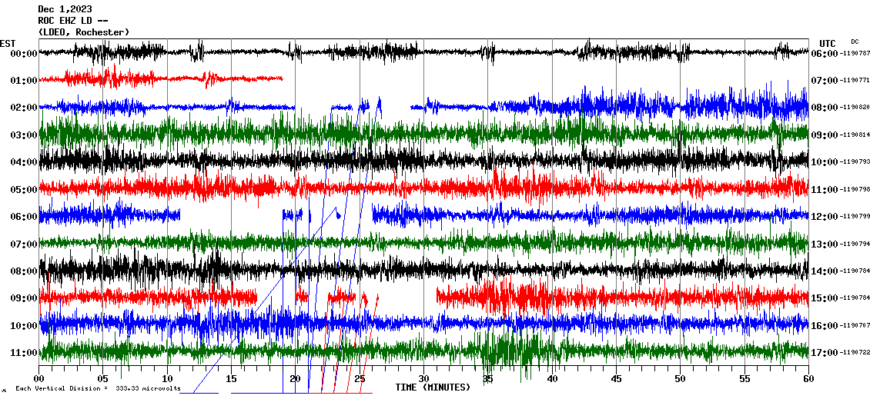Image resolution: width=870 pixels, height=399 pixels.
Task: Click the 08:00 label in the UTC column
Action: (824, 108)
